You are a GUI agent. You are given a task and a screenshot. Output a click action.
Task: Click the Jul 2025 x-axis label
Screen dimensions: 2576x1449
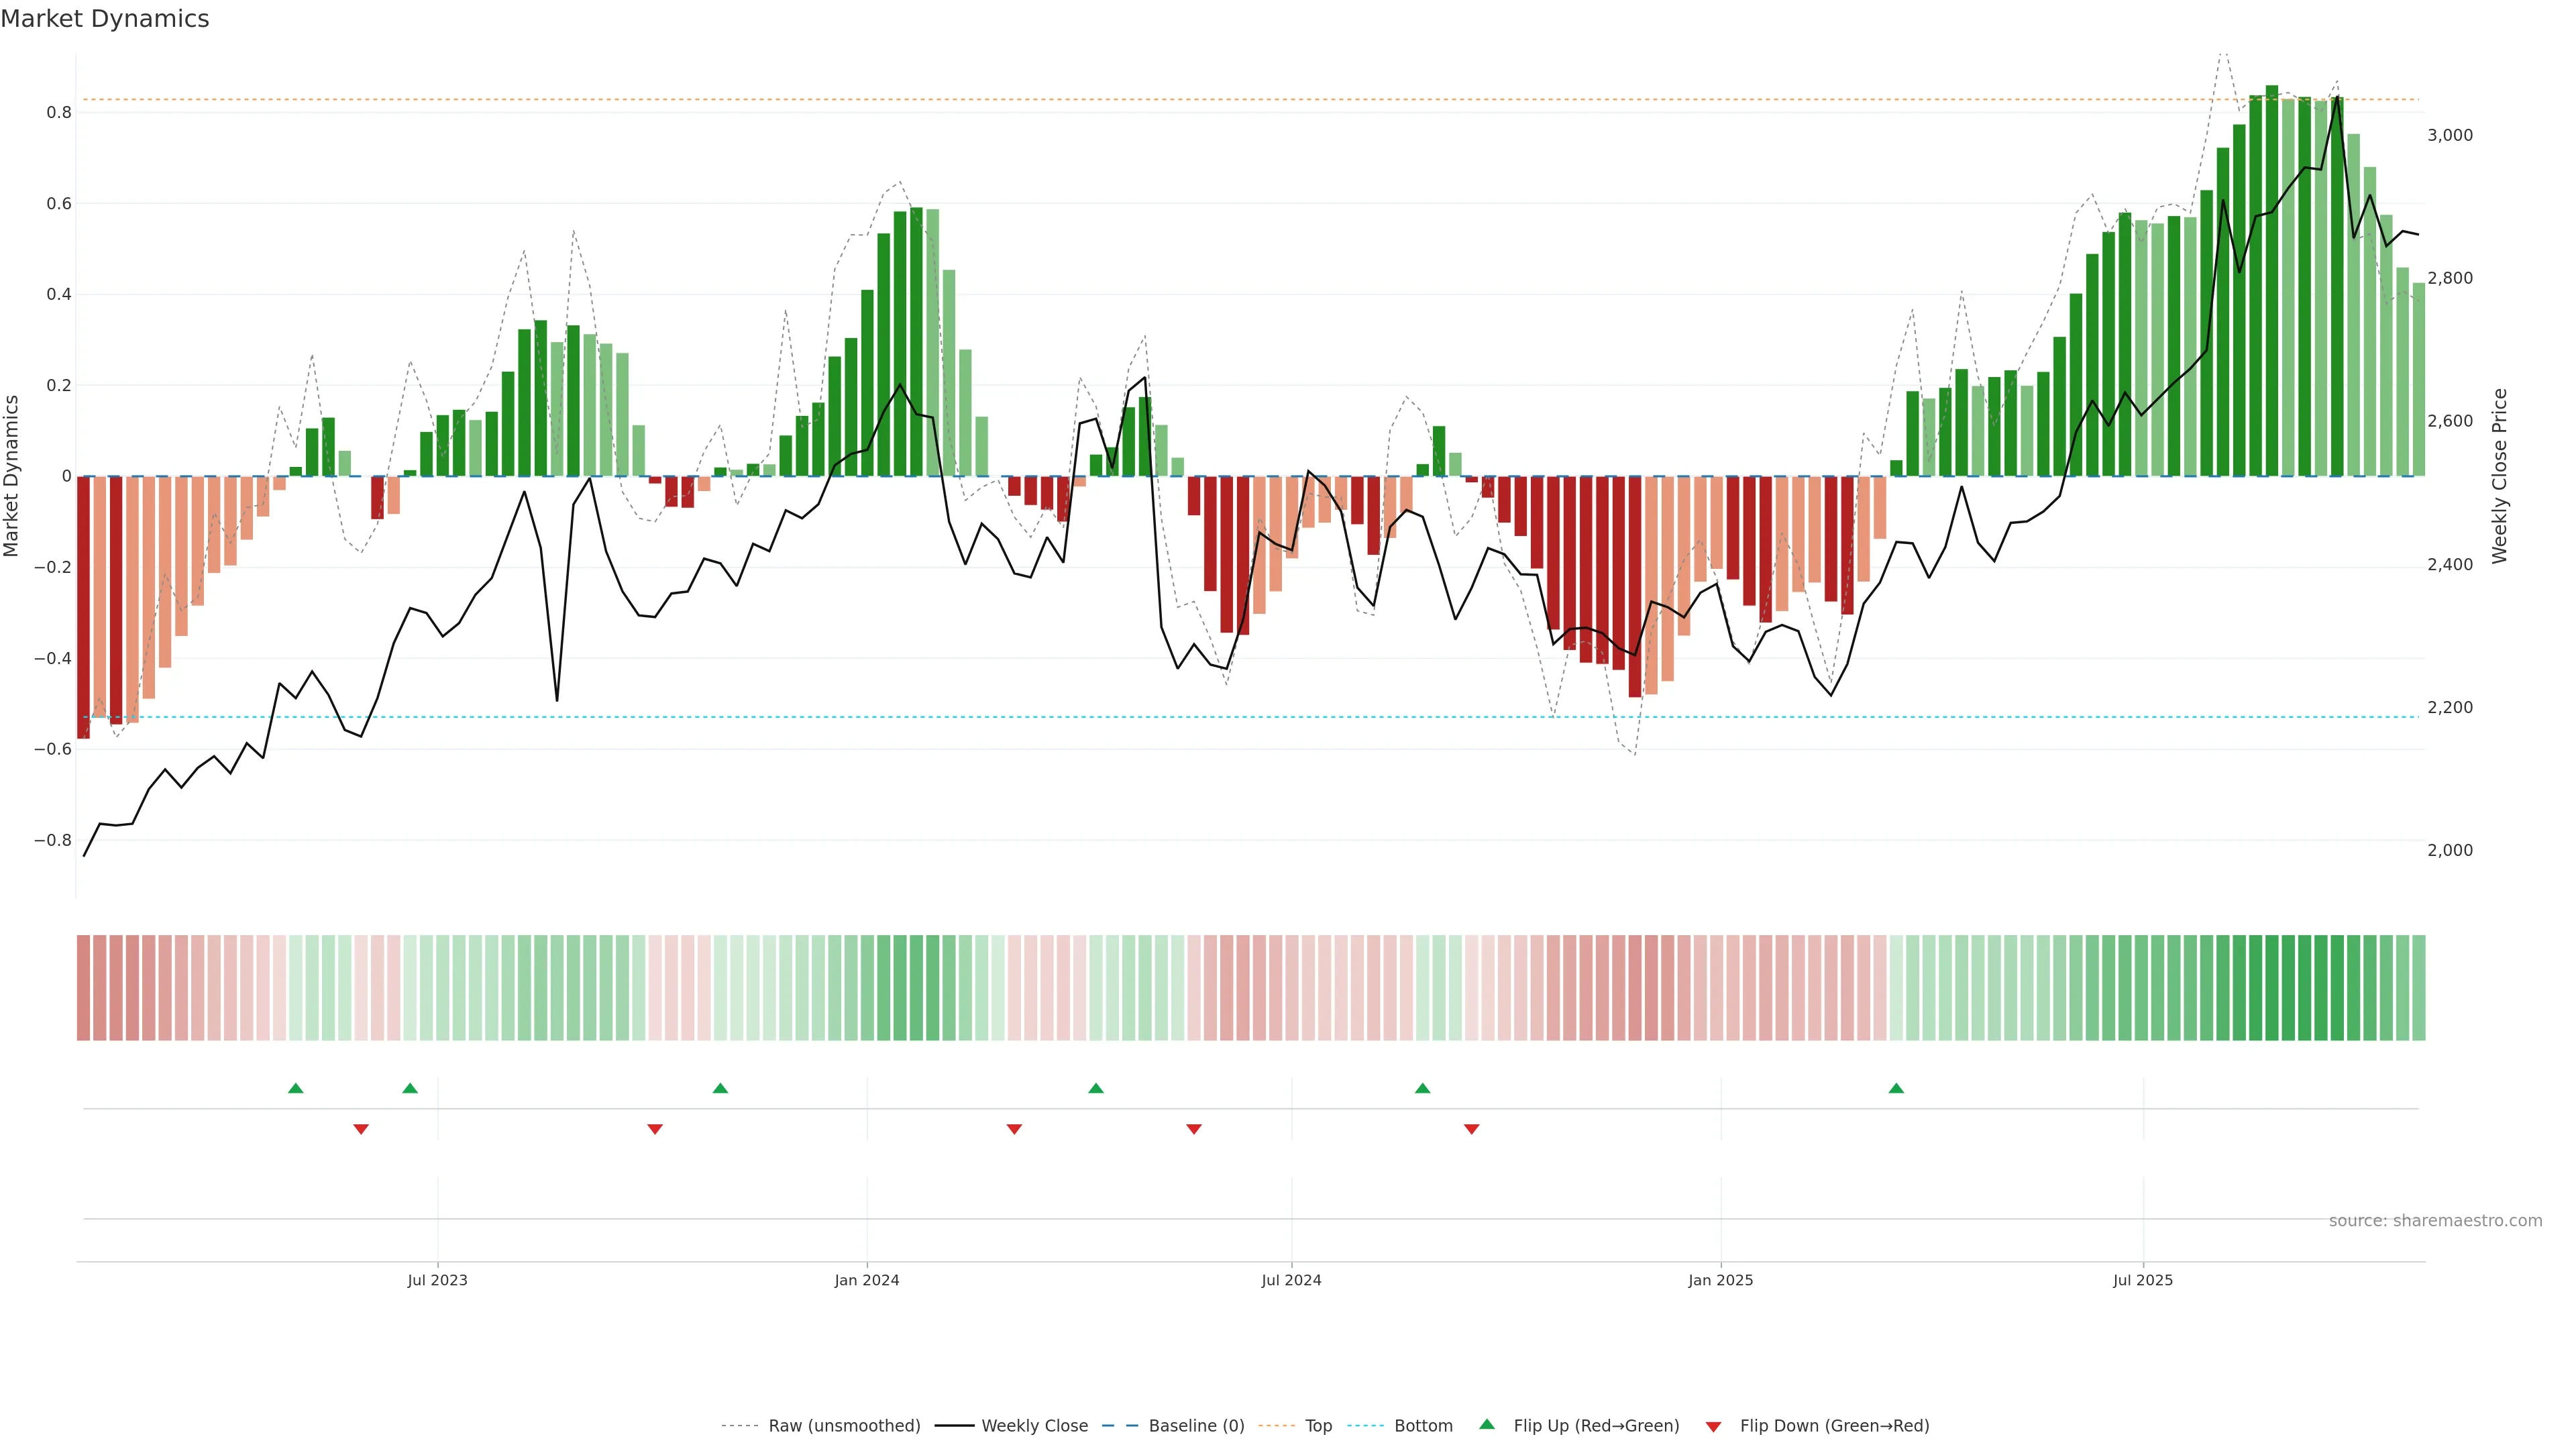tap(2142, 1280)
